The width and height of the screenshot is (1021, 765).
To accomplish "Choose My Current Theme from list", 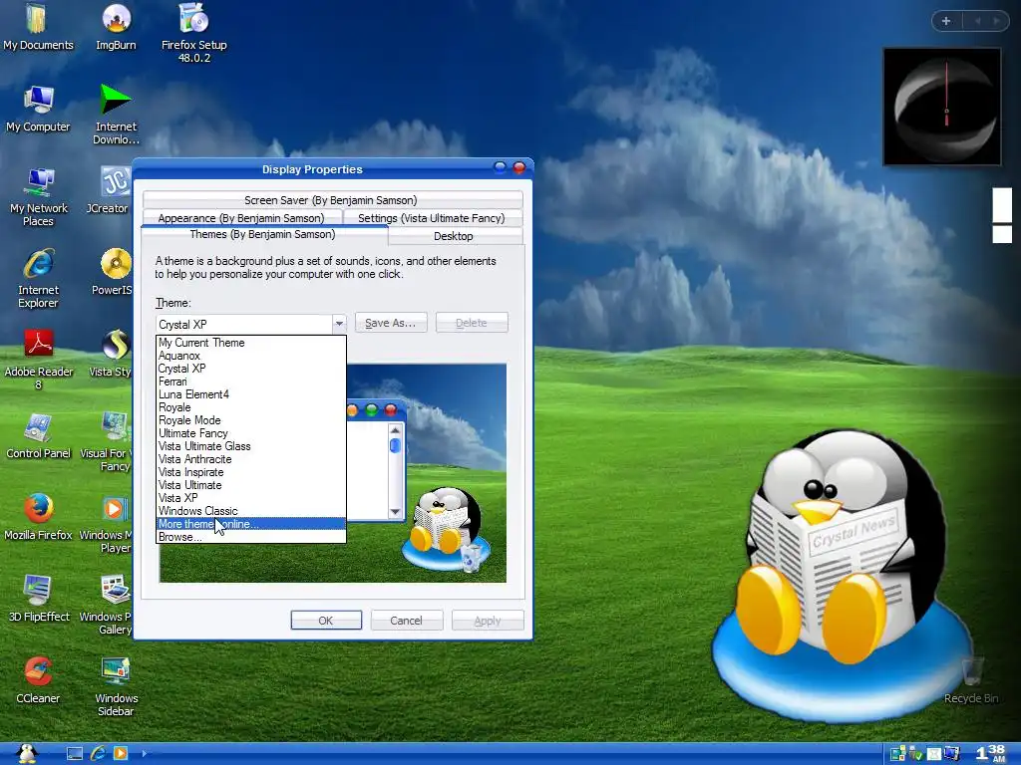I will (251, 343).
